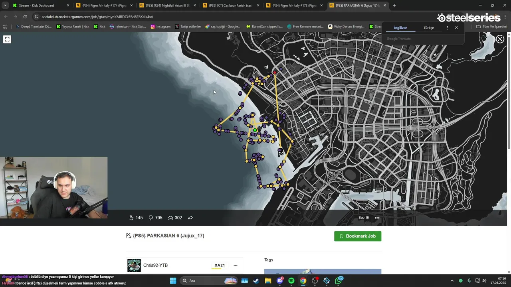Open the Tüm Yer İşaretleri folder

coord(491,27)
